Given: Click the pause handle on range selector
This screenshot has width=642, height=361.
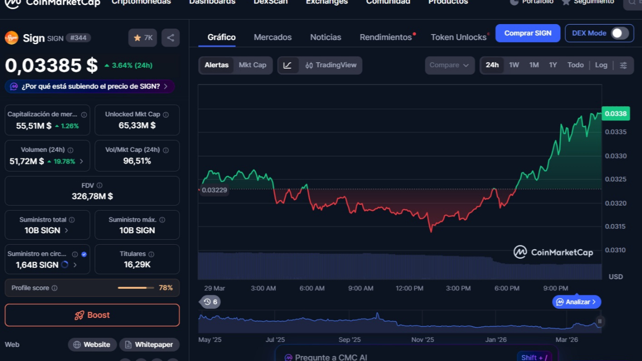Looking at the screenshot, I should (599, 321).
